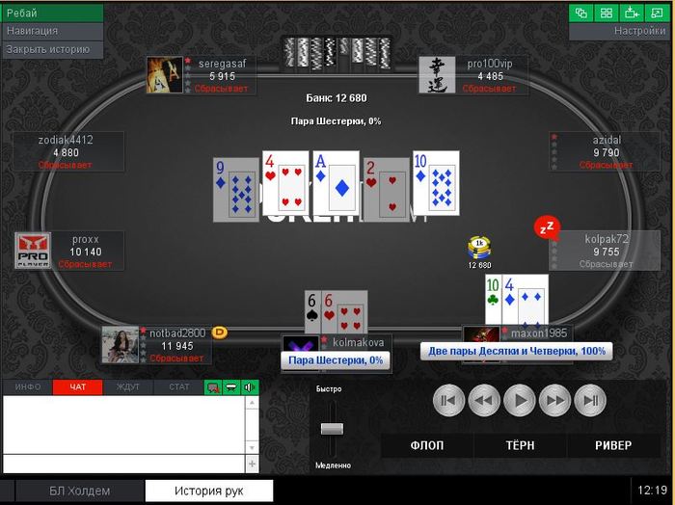Open the СТАТ tab
675x505 pixels.
178,387
